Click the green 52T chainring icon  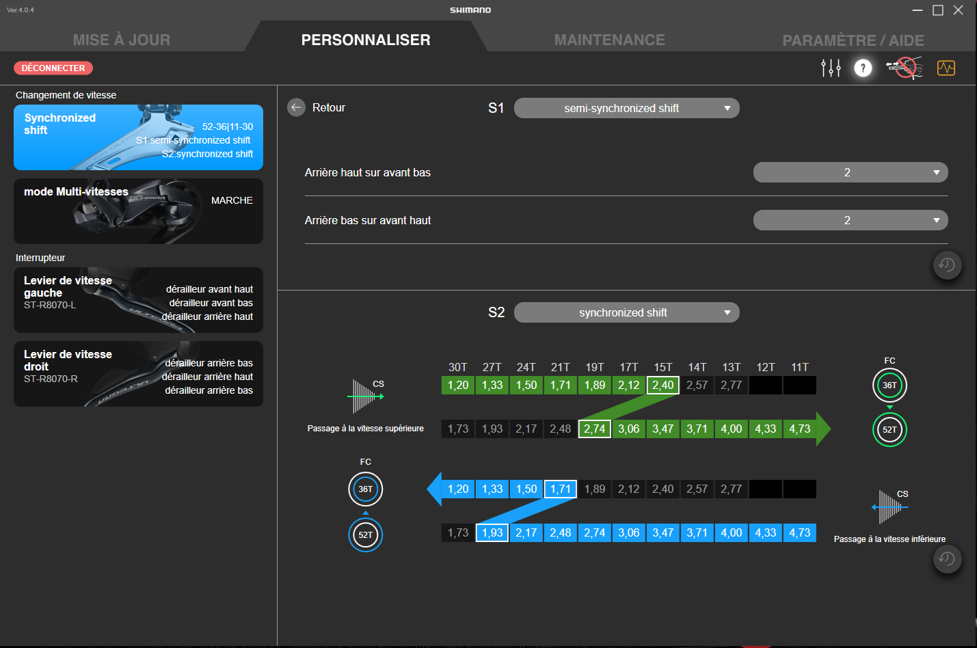point(889,430)
